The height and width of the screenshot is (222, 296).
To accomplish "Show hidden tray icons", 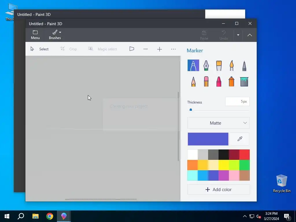I will 245,216.
